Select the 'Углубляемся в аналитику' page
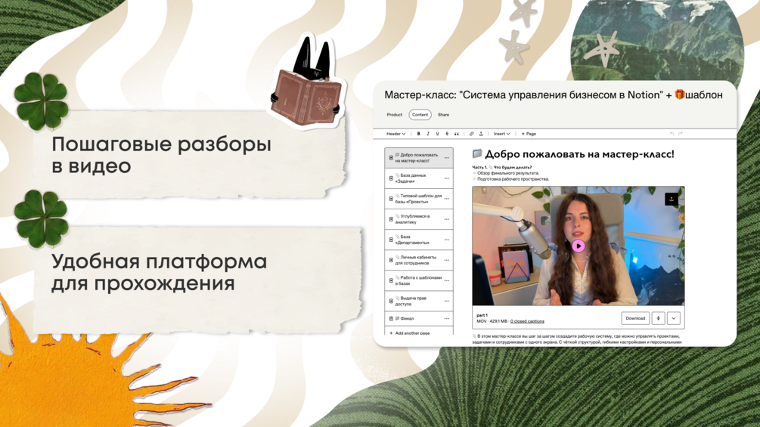 click(419, 219)
